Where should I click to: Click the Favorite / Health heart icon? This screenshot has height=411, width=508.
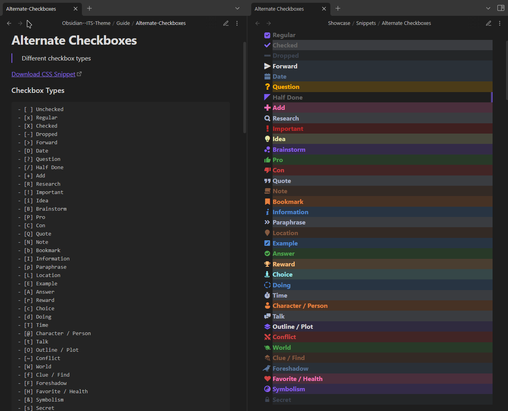(x=267, y=379)
